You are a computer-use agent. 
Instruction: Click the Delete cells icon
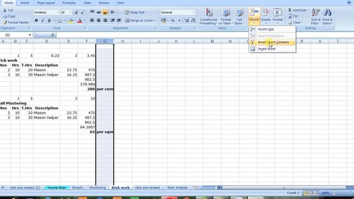pos(265,13)
